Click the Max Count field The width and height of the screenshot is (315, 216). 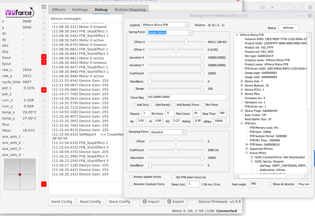(x=197, y=113)
